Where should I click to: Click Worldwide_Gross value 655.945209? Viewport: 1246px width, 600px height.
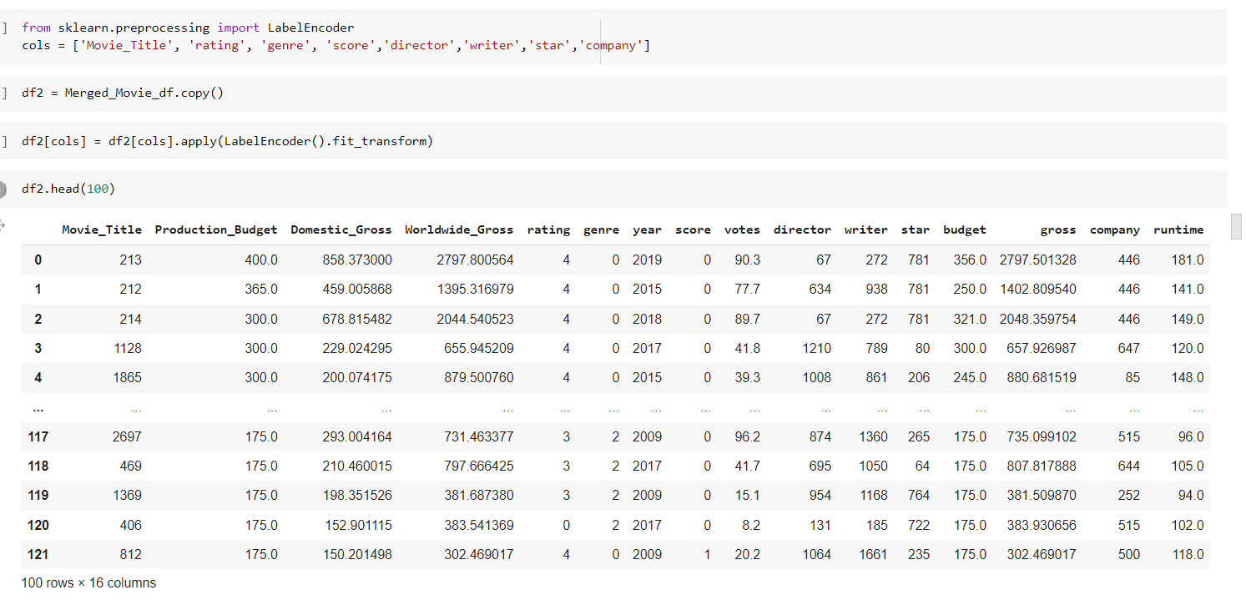coord(479,348)
